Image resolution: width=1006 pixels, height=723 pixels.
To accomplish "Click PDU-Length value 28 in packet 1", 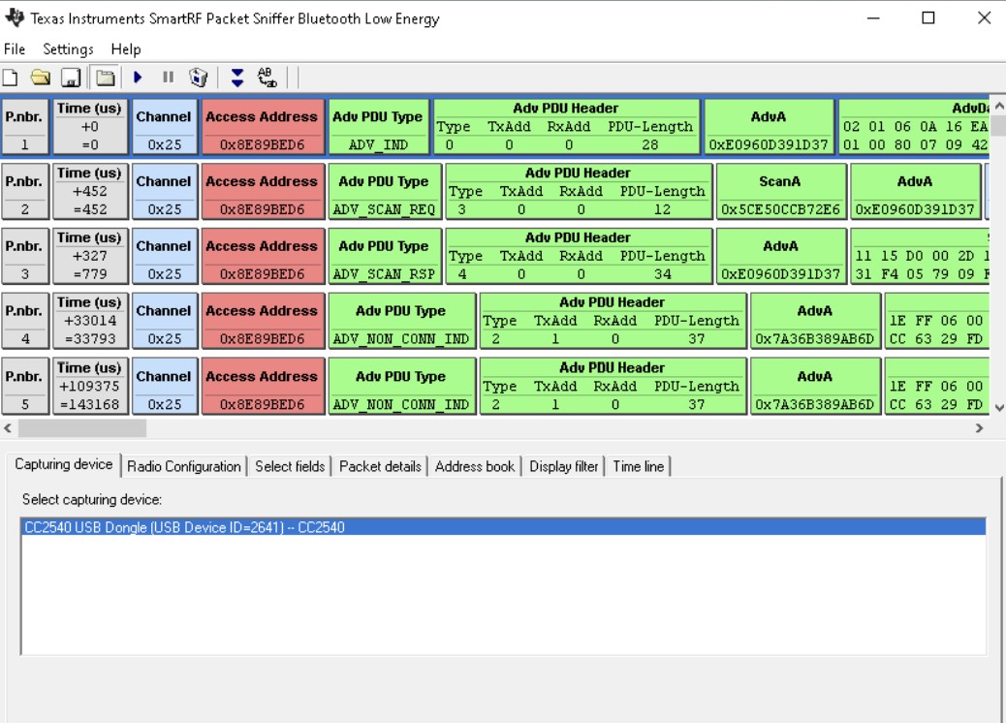I will pyautogui.click(x=650, y=145).
